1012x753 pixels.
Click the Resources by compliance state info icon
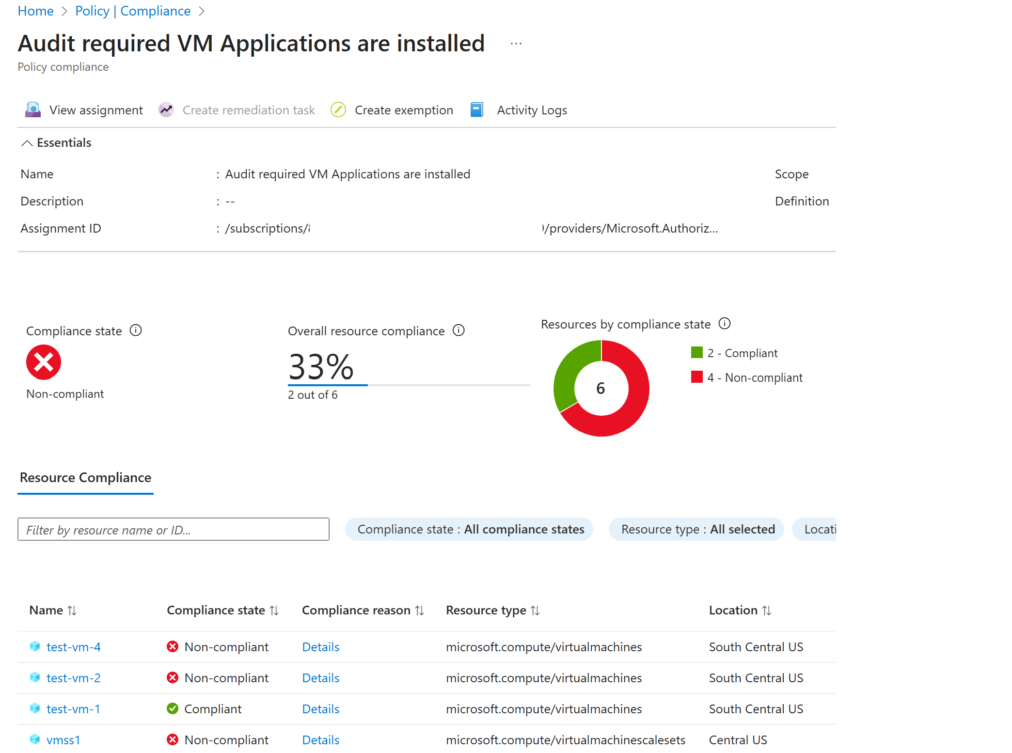[725, 324]
